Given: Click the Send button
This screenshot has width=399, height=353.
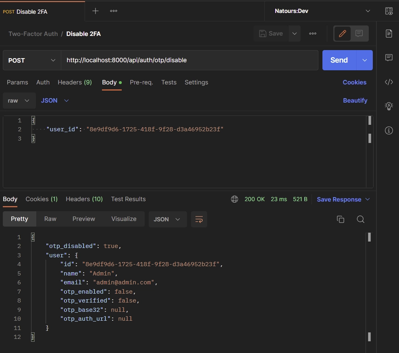Looking at the screenshot, I should coord(339,60).
